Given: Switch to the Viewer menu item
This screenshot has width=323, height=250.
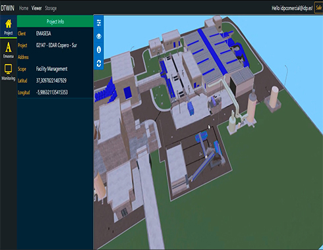Looking at the screenshot, I should click(x=36, y=8).
